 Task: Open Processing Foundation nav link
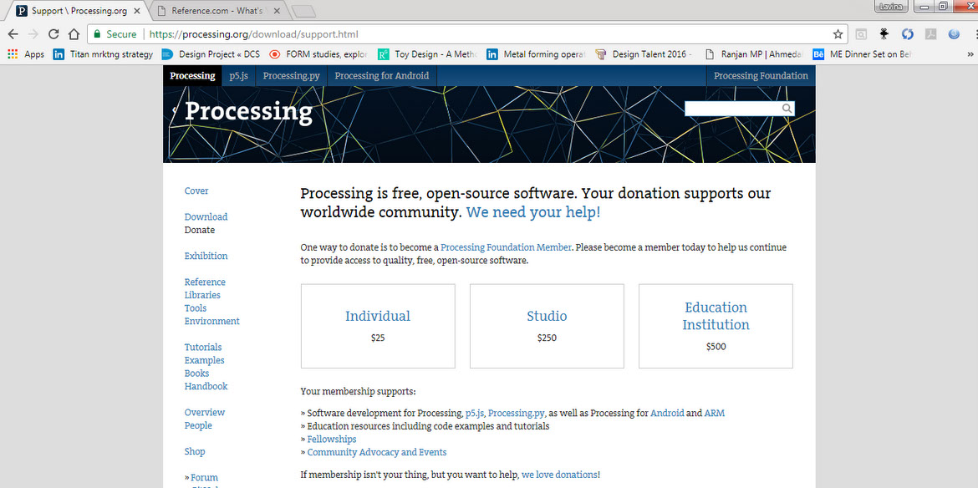pyautogui.click(x=761, y=75)
